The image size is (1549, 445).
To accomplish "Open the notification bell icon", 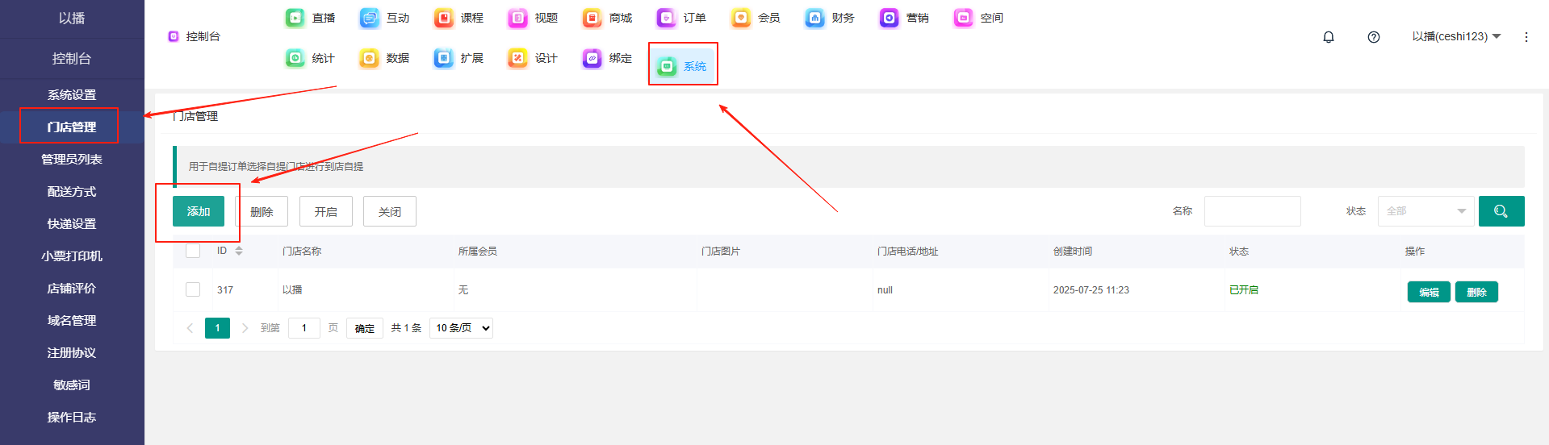I will (x=1329, y=37).
